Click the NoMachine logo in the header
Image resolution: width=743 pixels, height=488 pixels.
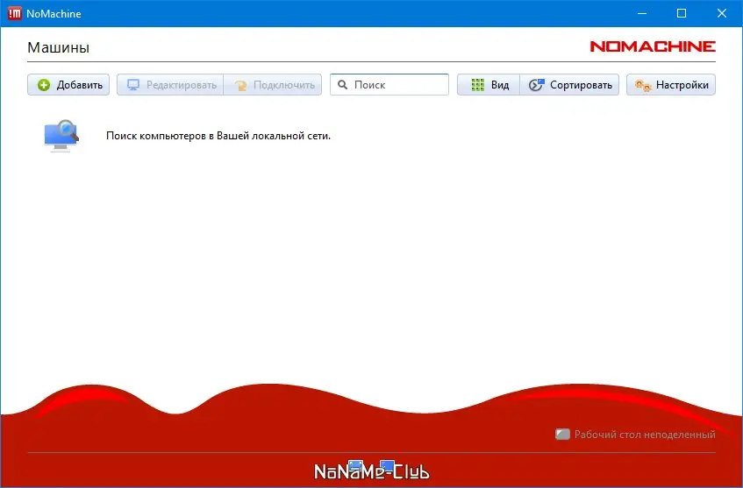coord(653,46)
